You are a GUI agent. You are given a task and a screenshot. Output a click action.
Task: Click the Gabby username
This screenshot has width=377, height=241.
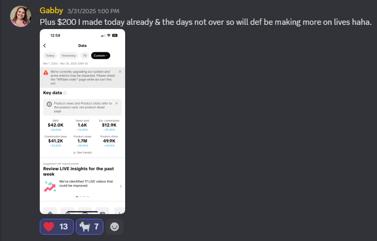(51, 11)
